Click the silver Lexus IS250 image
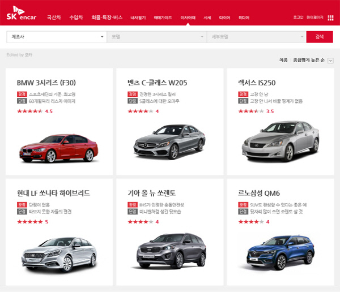The width and height of the screenshot is (340, 292). [x=280, y=141]
